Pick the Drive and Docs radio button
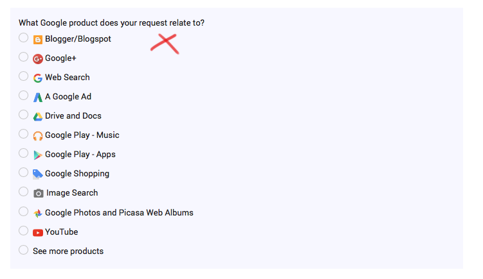Screen dimensions: 483x279 click(x=23, y=115)
